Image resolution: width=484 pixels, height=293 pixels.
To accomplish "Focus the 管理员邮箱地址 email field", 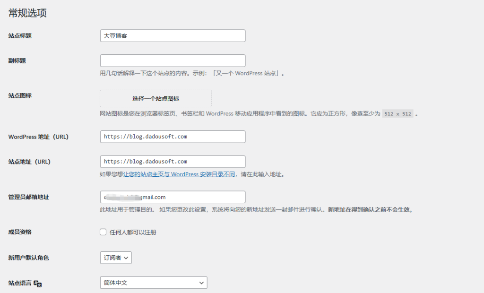I will click(173, 197).
